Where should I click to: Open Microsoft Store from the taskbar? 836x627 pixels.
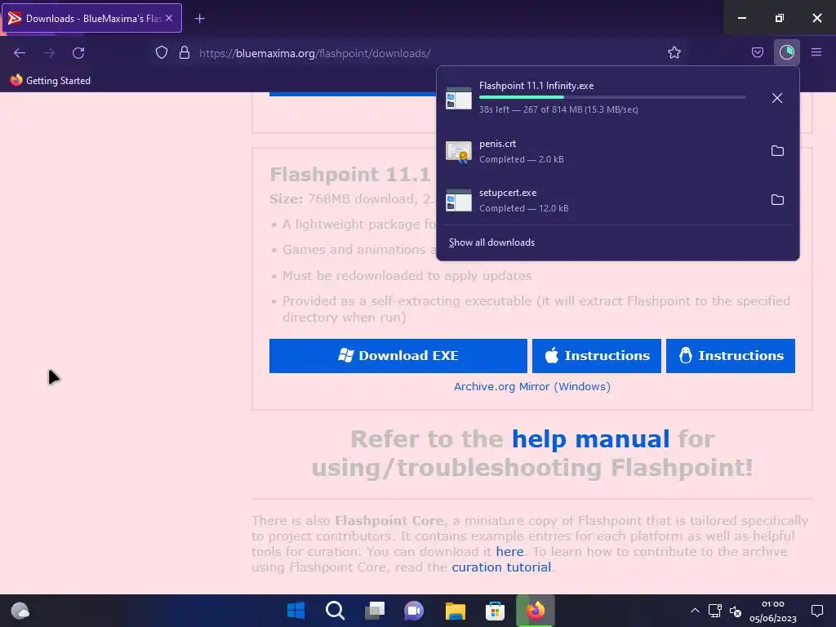495,611
